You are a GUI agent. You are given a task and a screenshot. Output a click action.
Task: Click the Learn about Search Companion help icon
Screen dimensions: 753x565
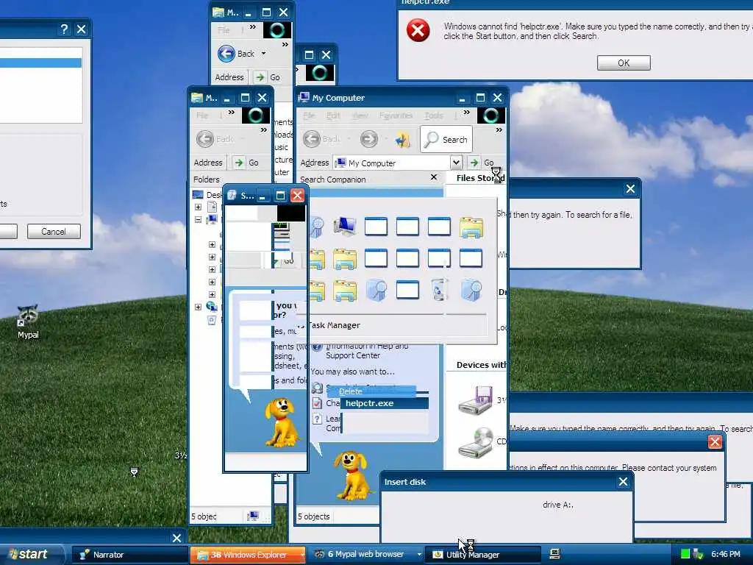(x=317, y=419)
